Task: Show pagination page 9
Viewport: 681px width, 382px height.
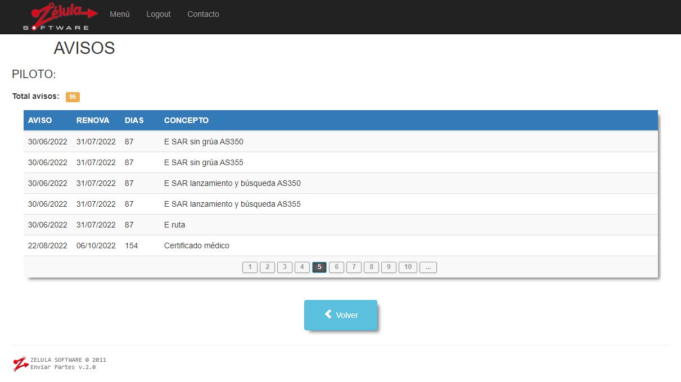Action: click(389, 267)
